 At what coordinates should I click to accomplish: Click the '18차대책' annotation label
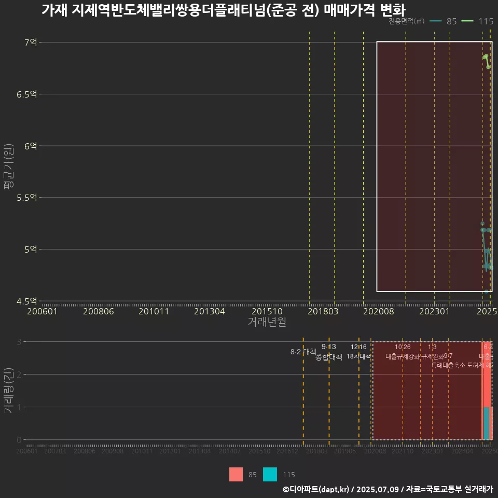click(358, 356)
